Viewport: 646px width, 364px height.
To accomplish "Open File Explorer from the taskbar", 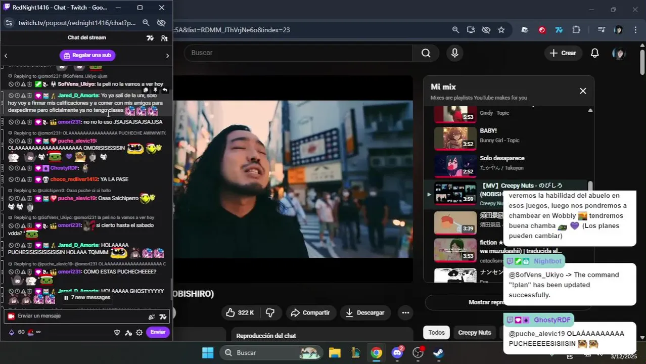I will tap(334, 352).
